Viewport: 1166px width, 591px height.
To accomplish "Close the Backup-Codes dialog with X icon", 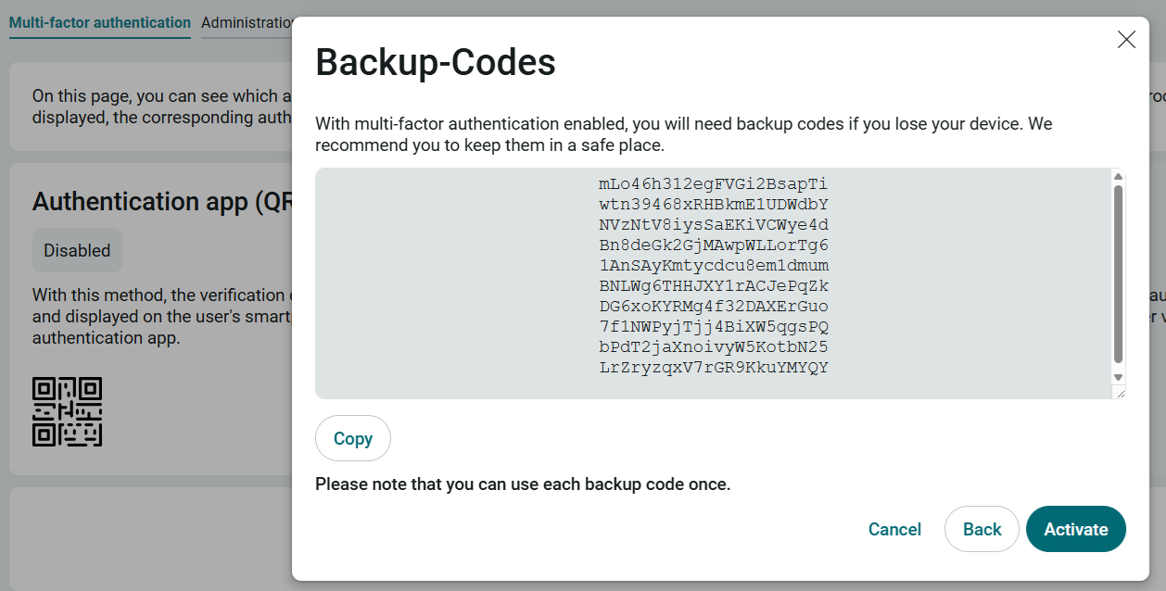I will 1126,39.
